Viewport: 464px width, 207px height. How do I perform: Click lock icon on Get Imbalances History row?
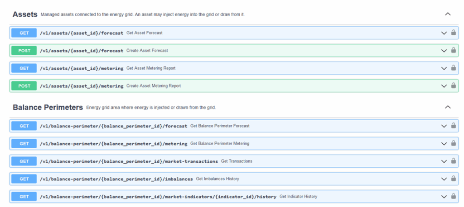click(x=453, y=179)
